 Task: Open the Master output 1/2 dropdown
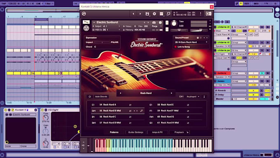click(x=239, y=99)
